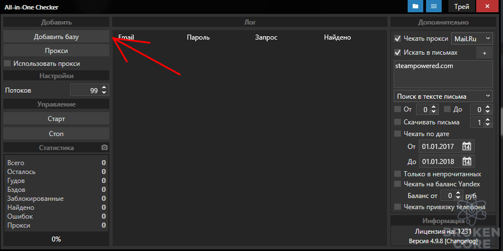Enable Чекать привязку телефона checkbox
503x251 pixels.
[398, 207]
